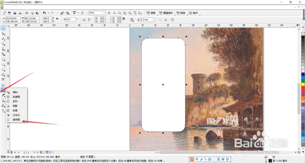
Task: Open the 贴齐 snap menu
Action: point(193,13)
